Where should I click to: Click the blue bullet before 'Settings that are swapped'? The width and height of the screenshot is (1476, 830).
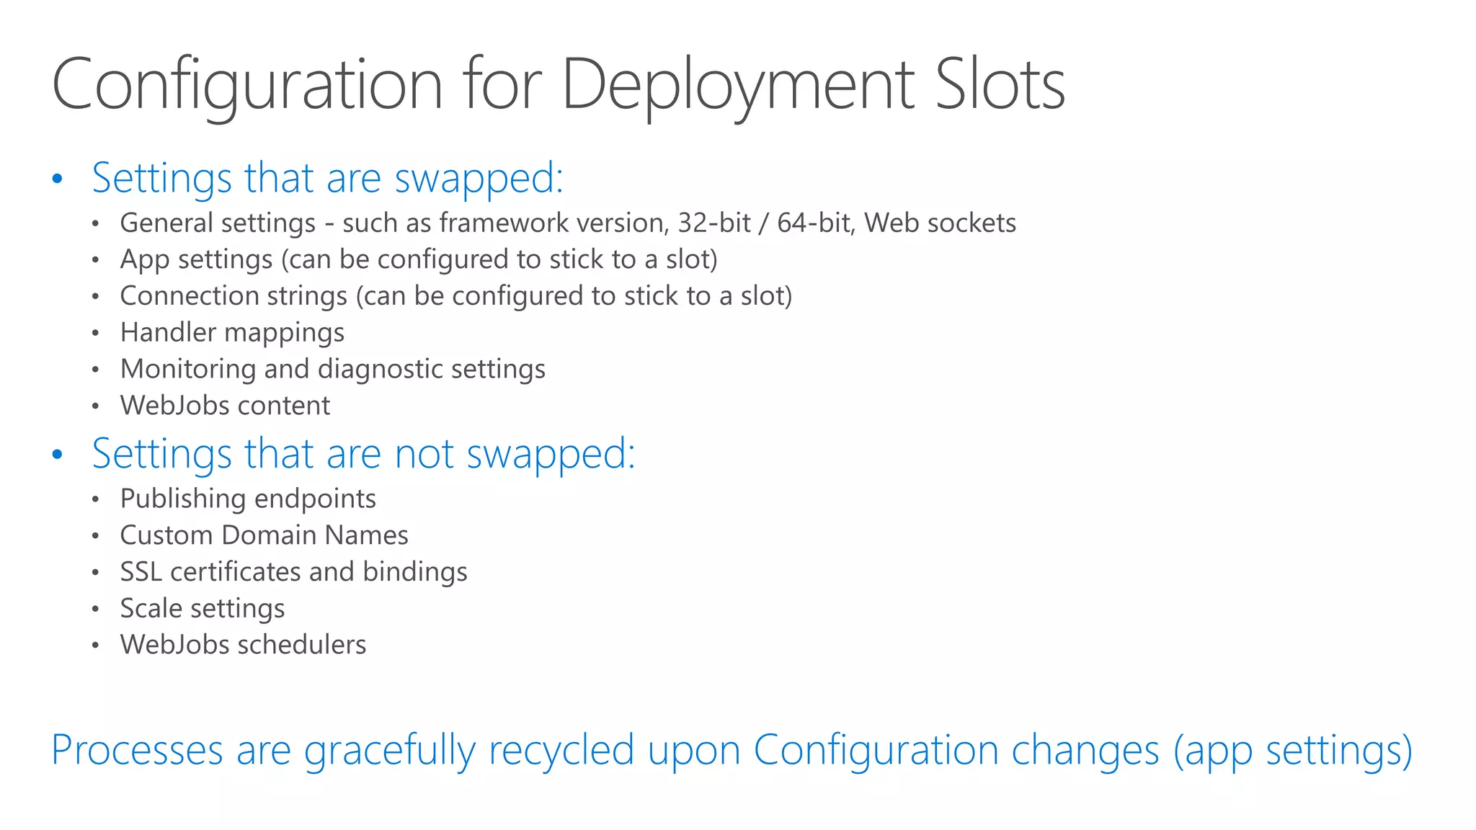58,179
